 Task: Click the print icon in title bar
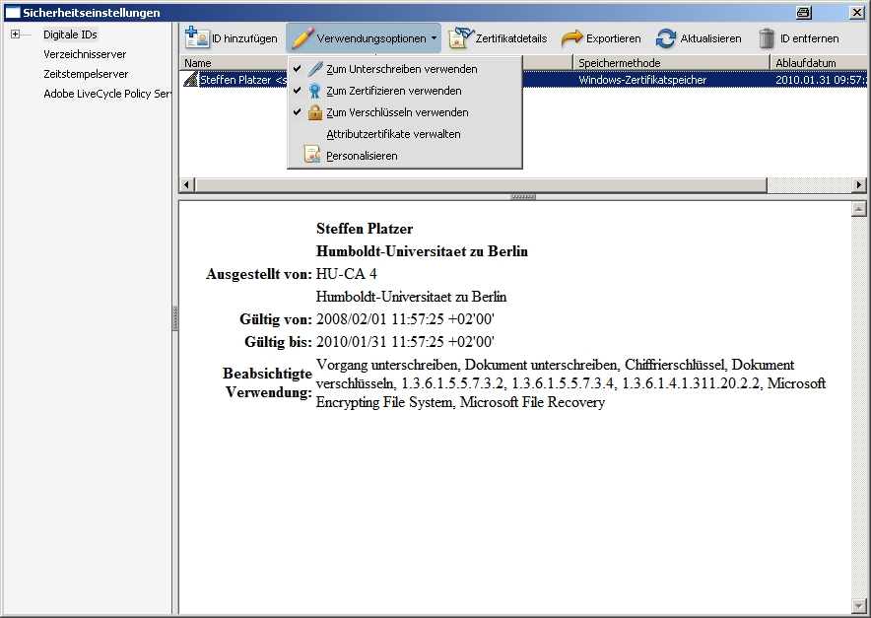point(804,12)
